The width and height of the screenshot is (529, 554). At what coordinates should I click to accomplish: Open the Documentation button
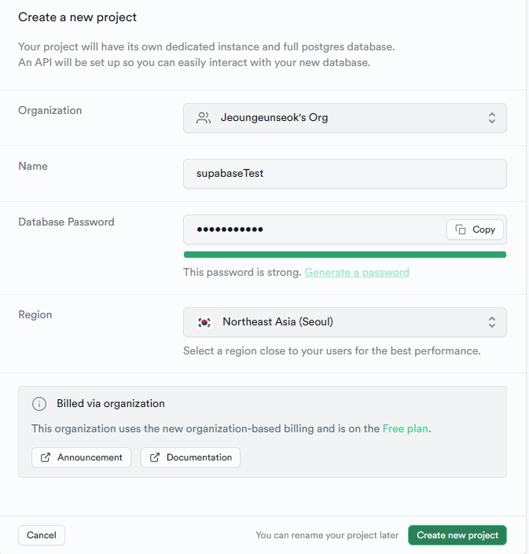(190, 457)
